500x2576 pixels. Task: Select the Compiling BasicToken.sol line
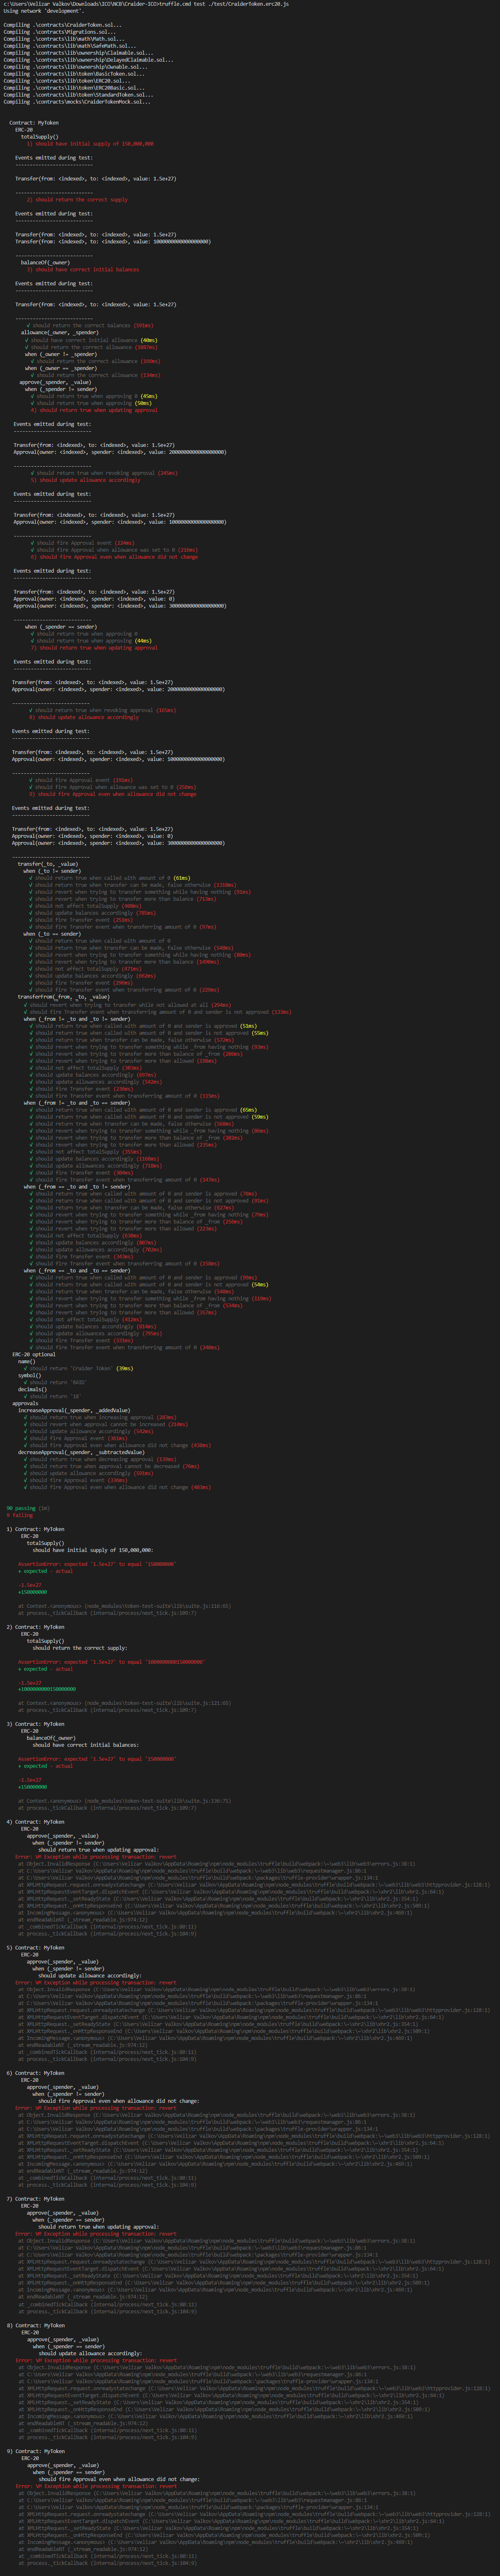[74, 74]
